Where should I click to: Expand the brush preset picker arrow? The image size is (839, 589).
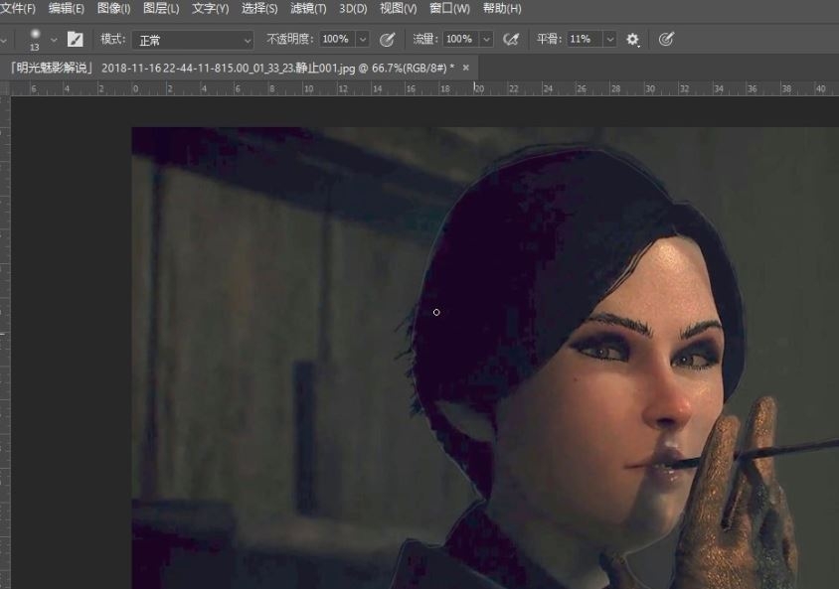pos(54,40)
